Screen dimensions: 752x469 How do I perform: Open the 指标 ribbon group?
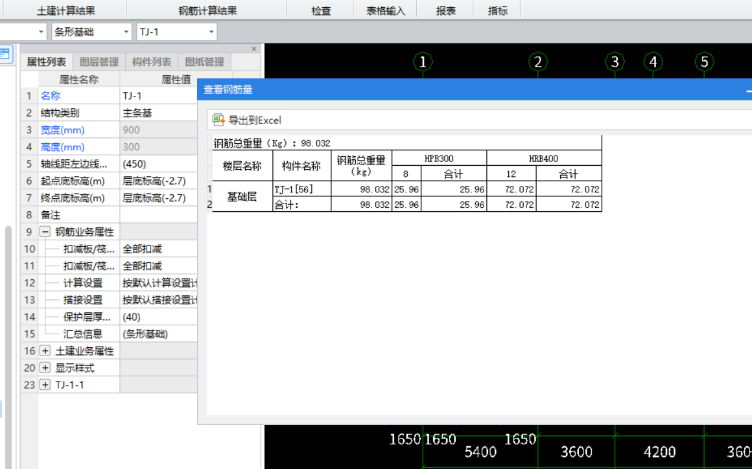point(497,10)
